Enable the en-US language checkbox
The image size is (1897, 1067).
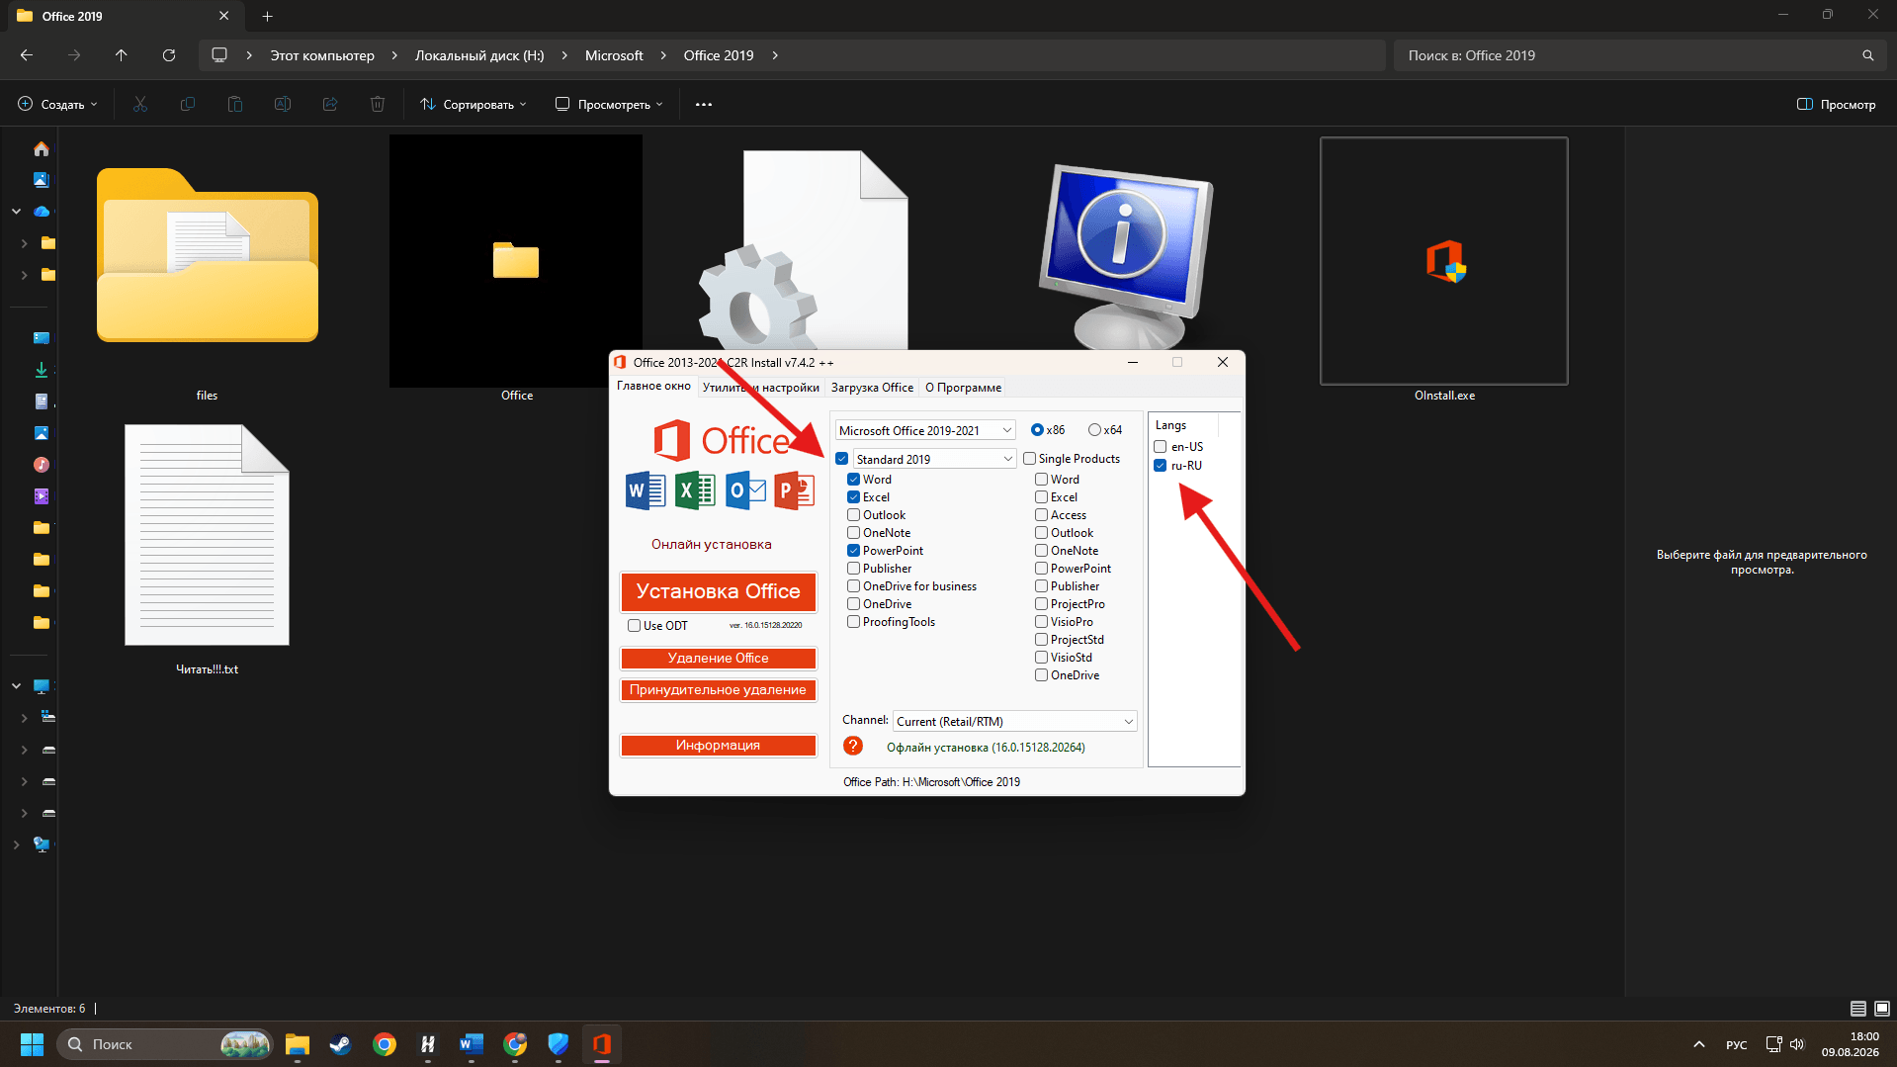[x=1161, y=447]
